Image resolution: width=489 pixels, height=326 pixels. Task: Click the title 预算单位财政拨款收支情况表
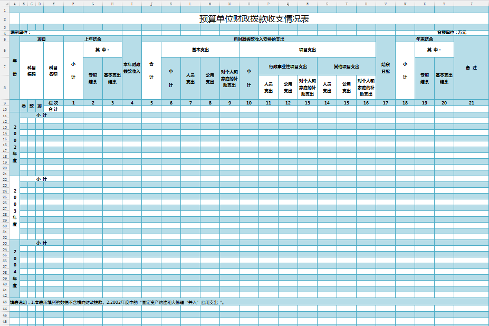pyautogui.click(x=254, y=19)
